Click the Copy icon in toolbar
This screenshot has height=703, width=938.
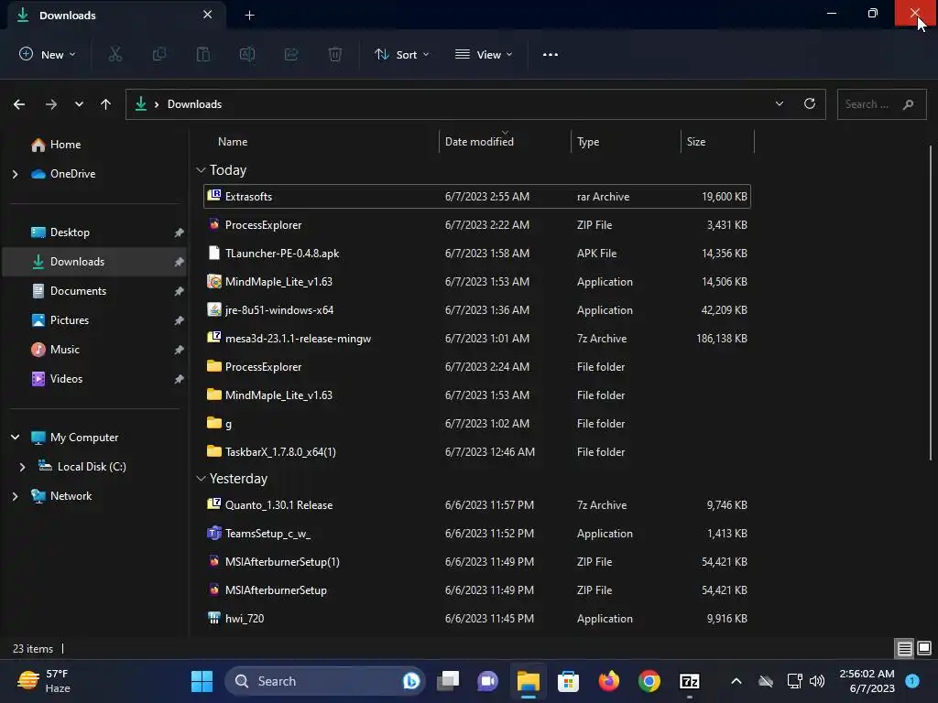point(159,54)
